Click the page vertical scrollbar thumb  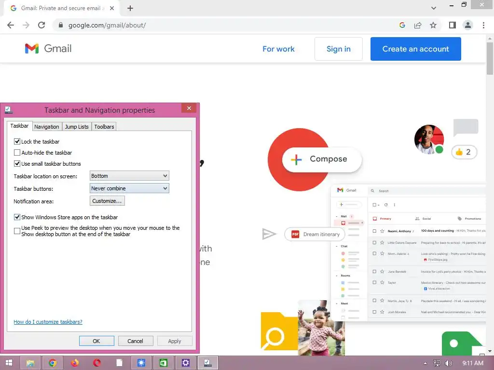490,58
